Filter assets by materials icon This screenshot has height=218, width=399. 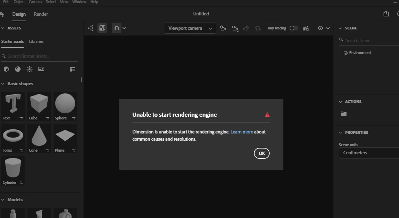tap(18, 69)
